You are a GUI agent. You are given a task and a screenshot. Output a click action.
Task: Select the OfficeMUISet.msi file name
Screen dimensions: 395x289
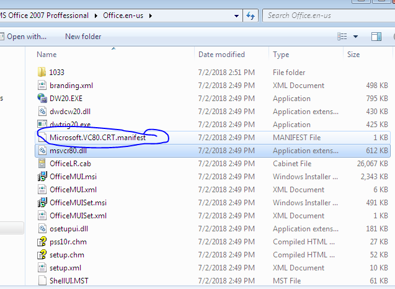tap(78, 203)
